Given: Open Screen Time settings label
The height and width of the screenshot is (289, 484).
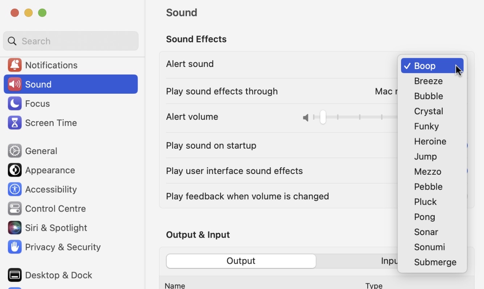Looking at the screenshot, I should point(51,123).
